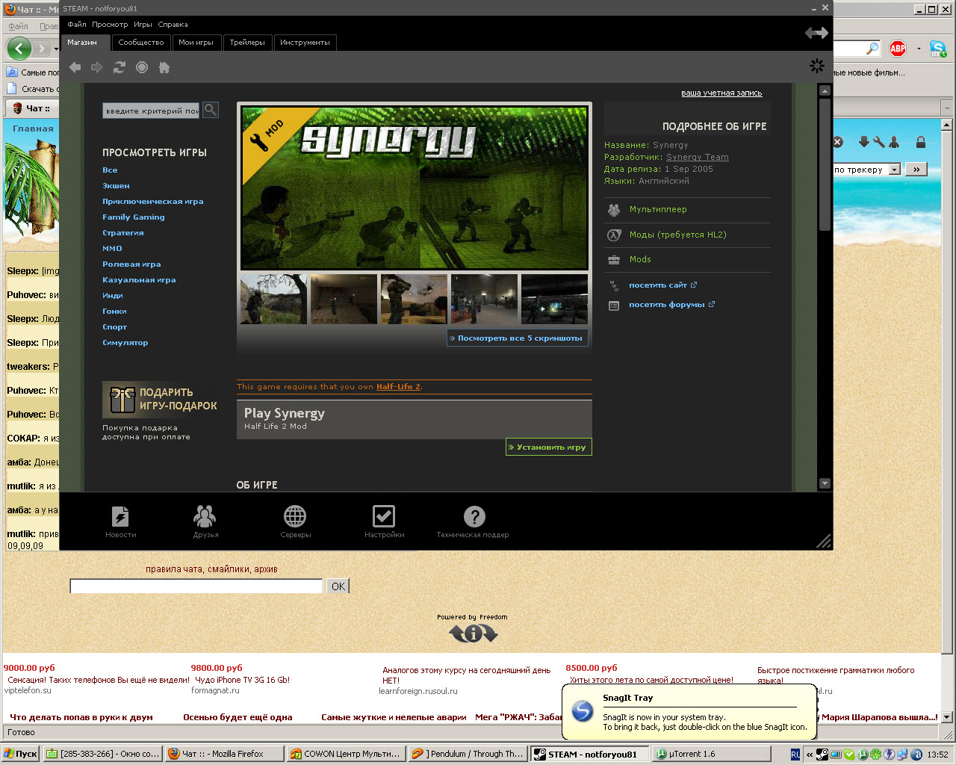Select the first Synergy screenshot thumbnail

(273, 299)
